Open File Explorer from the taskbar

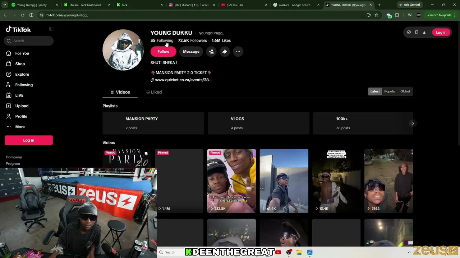(299, 252)
